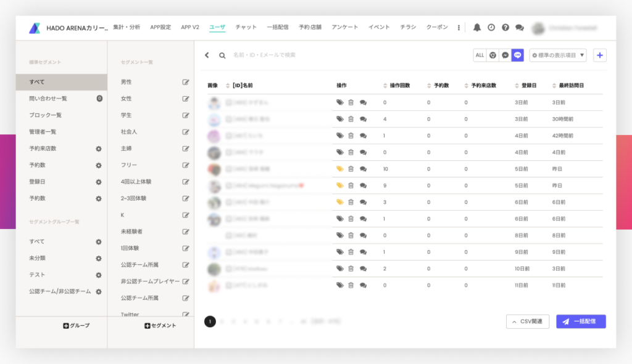632x364 pixels.
Task: Click the yellow tag icon in the 10-operations row
Action: click(339, 169)
